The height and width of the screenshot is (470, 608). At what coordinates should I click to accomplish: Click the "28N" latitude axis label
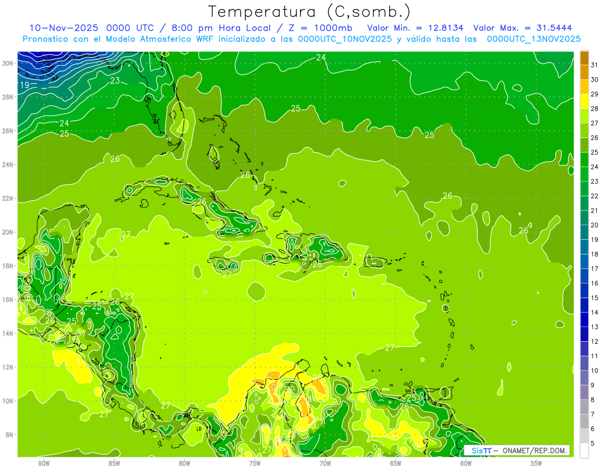(x=9, y=97)
